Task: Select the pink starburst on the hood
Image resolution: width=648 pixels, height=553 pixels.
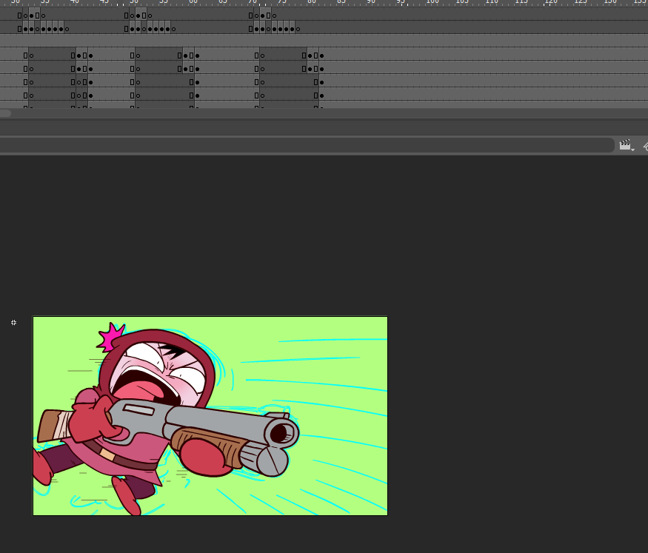Action: click(111, 337)
